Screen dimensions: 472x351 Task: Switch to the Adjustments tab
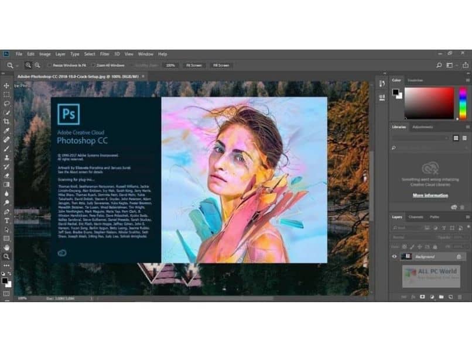click(423, 127)
